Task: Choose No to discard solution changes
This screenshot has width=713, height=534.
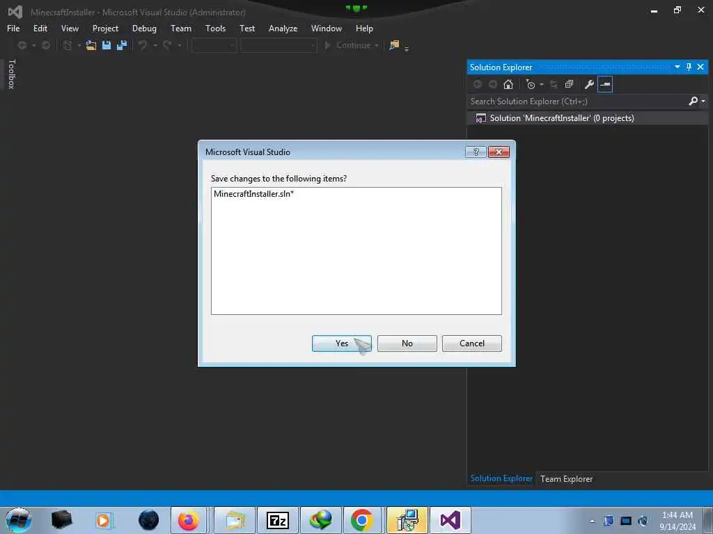Action: click(x=407, y=343)
